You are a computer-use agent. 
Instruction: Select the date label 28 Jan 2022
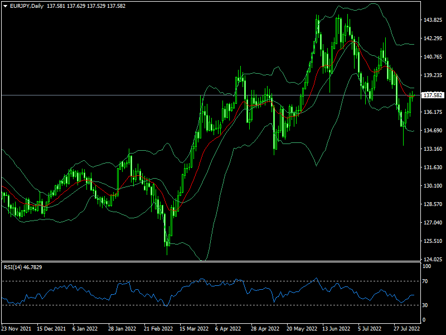(x=122, y=328)
